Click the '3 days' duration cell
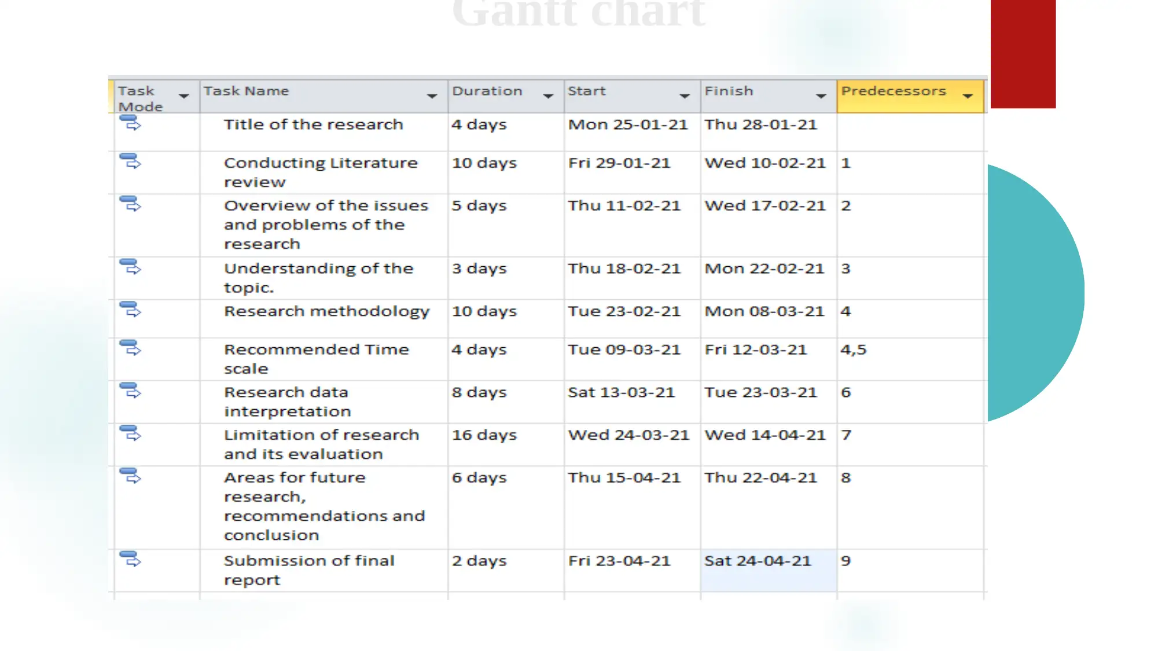This screenshot has width=1158, height=651. pyautogui.click(x=506, y=278)
